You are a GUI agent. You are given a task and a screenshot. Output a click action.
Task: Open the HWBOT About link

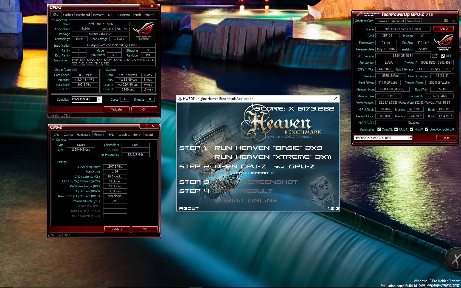(189, 208)
